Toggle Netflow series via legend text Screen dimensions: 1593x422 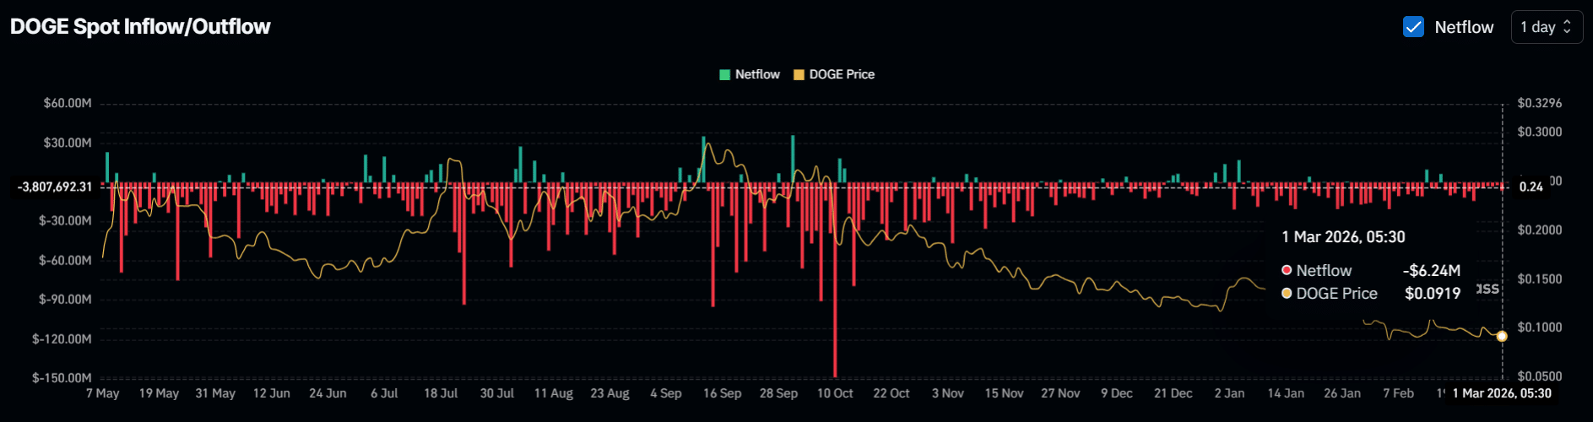click(757, 74)
